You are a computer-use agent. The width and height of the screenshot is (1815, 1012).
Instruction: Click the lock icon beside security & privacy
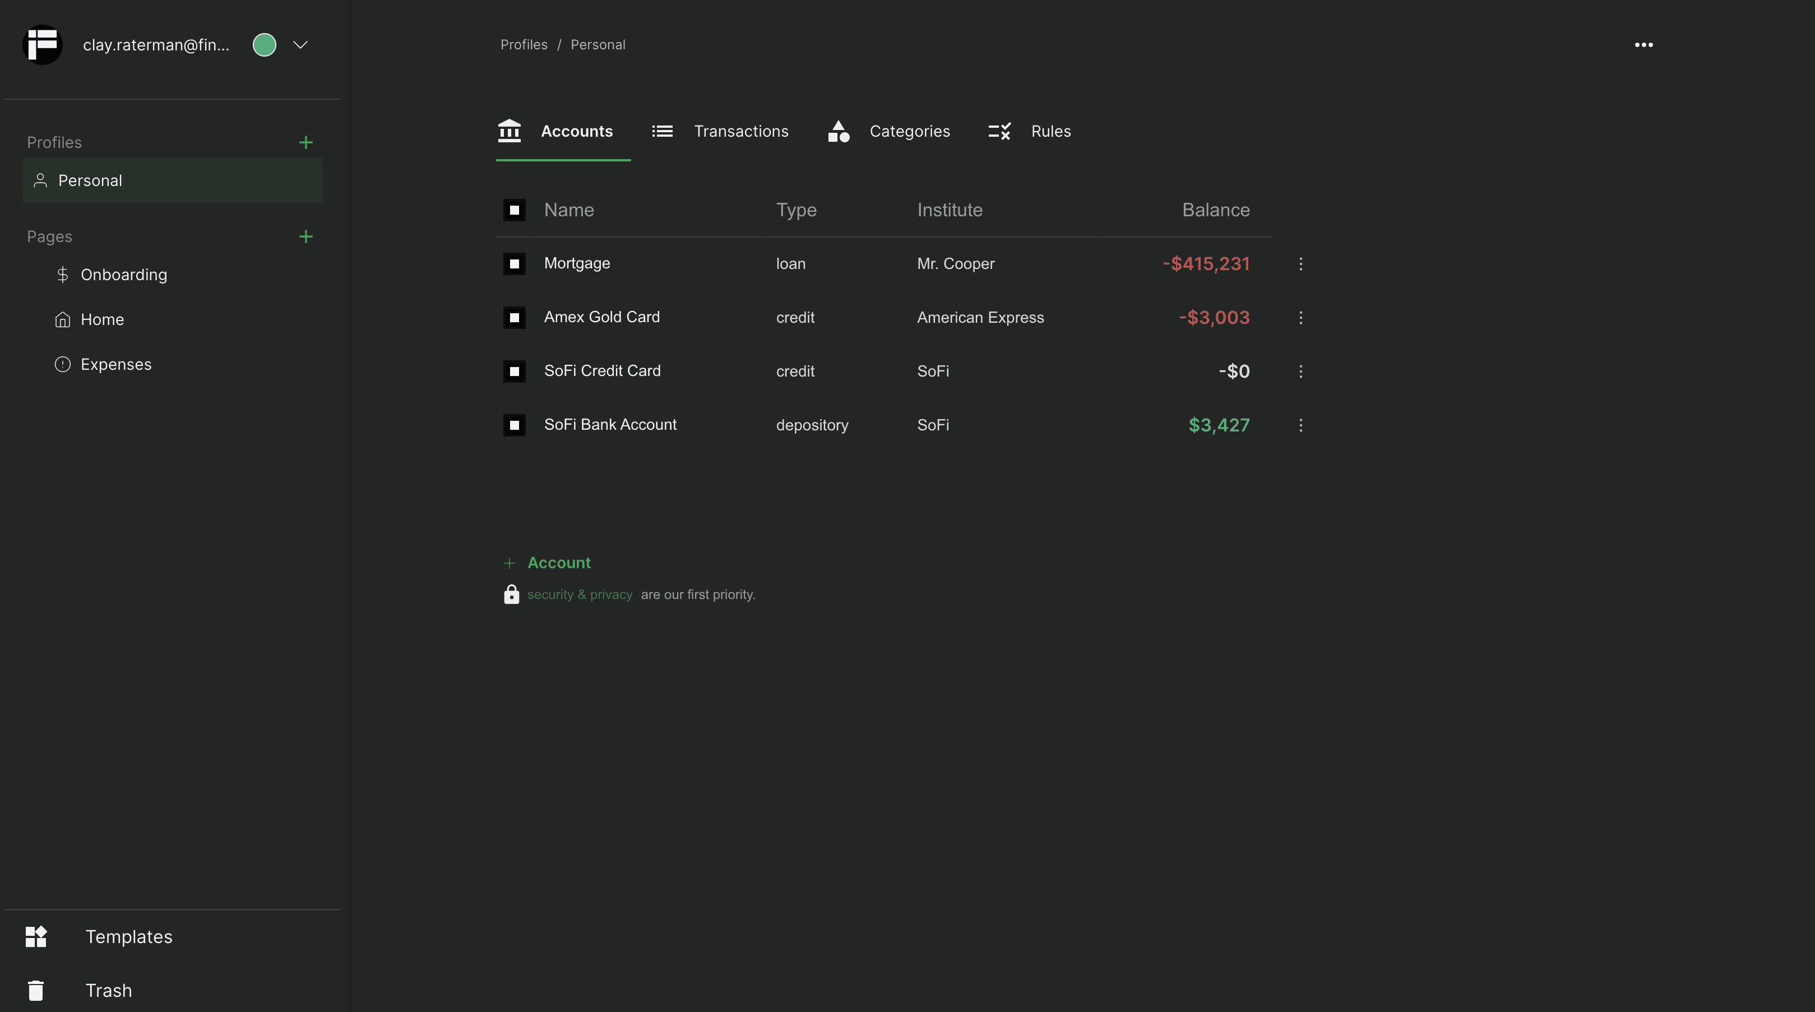click(x=512, y=595)
